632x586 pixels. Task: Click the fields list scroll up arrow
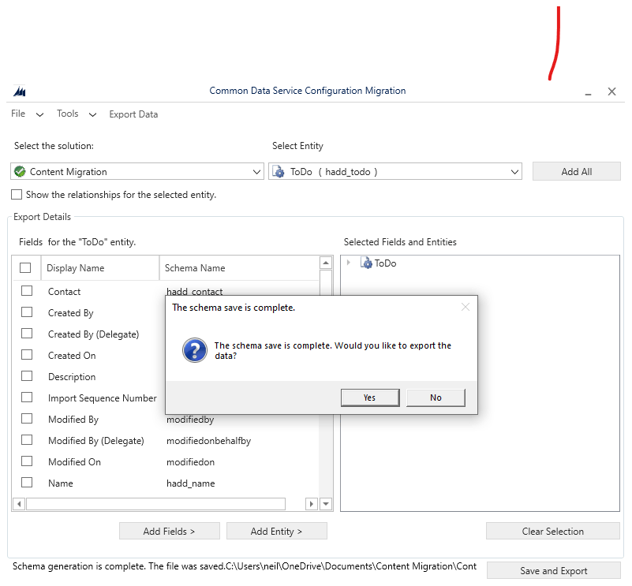click(x=326, y=263)
